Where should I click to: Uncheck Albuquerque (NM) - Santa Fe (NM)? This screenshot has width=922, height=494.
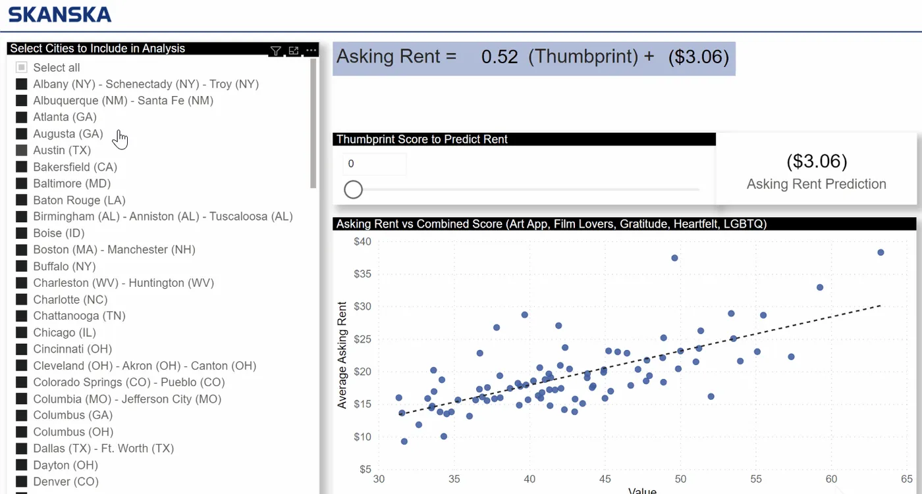click(21, 101)
